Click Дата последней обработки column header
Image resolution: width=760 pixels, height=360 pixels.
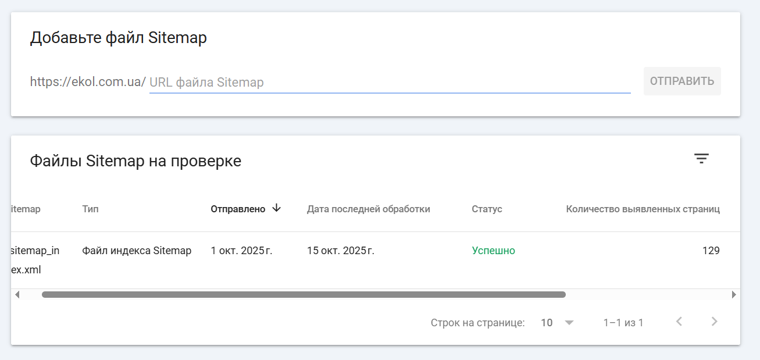click(x=368, y=209)
